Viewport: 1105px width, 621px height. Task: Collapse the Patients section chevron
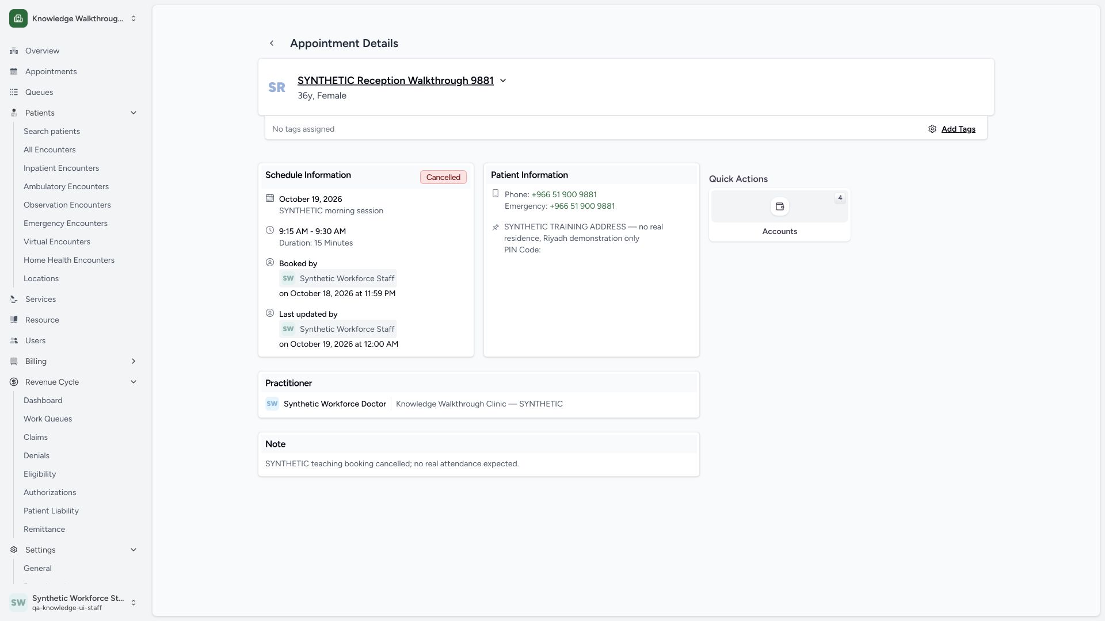134,113
